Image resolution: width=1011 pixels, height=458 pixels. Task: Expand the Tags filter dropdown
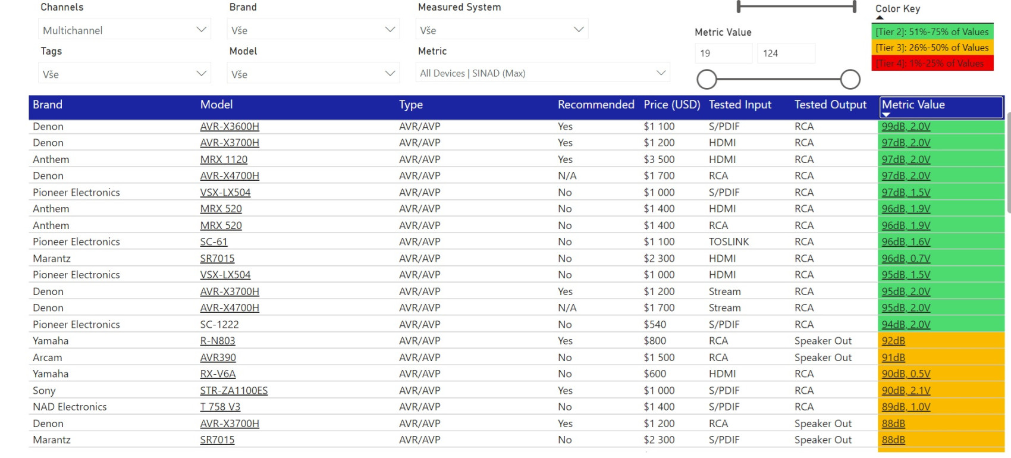click(x=124, y=74)
